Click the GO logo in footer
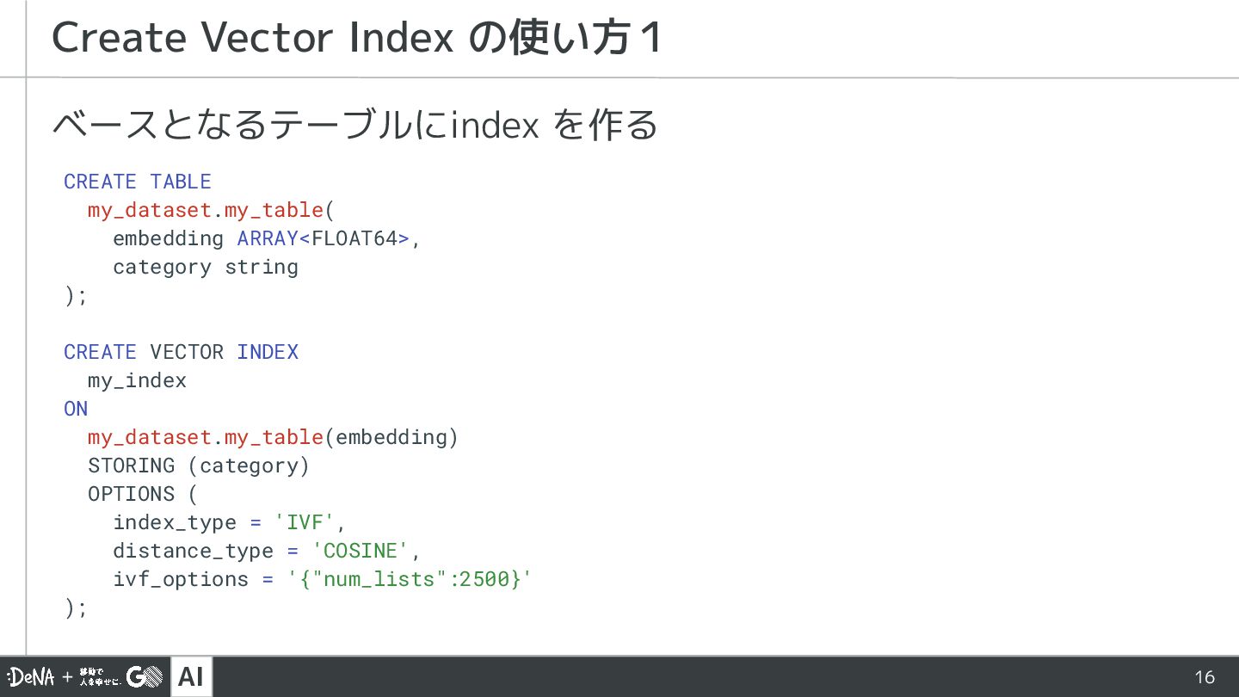 [145, 677]
